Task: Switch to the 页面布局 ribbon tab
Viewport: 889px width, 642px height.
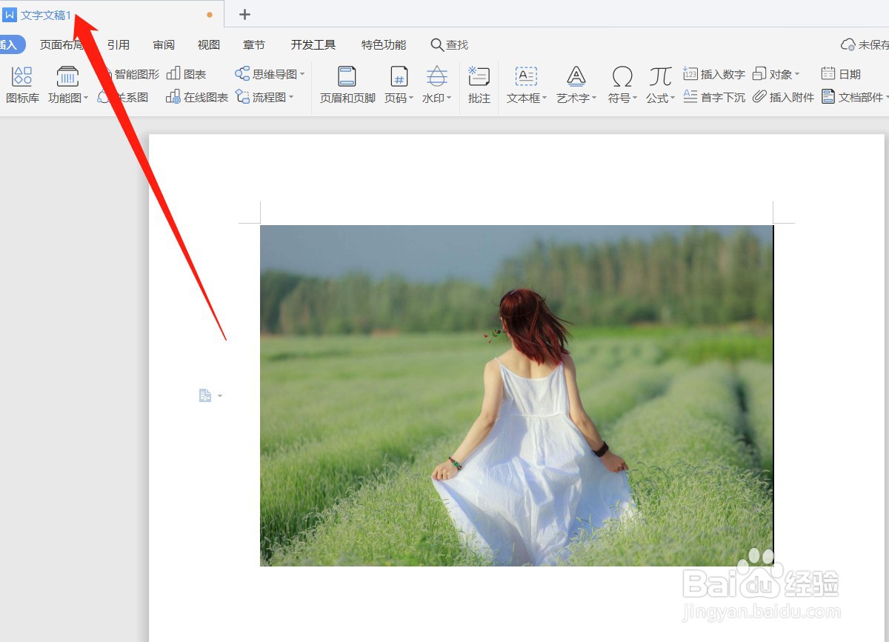Action: [x=62, y=45]
